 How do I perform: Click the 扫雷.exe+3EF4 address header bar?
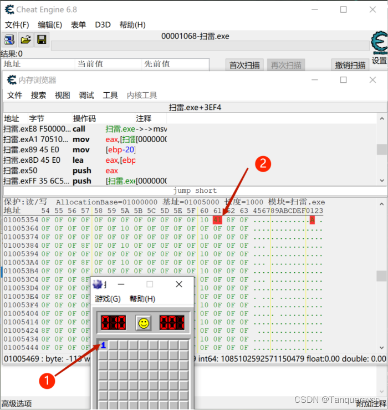195,107
